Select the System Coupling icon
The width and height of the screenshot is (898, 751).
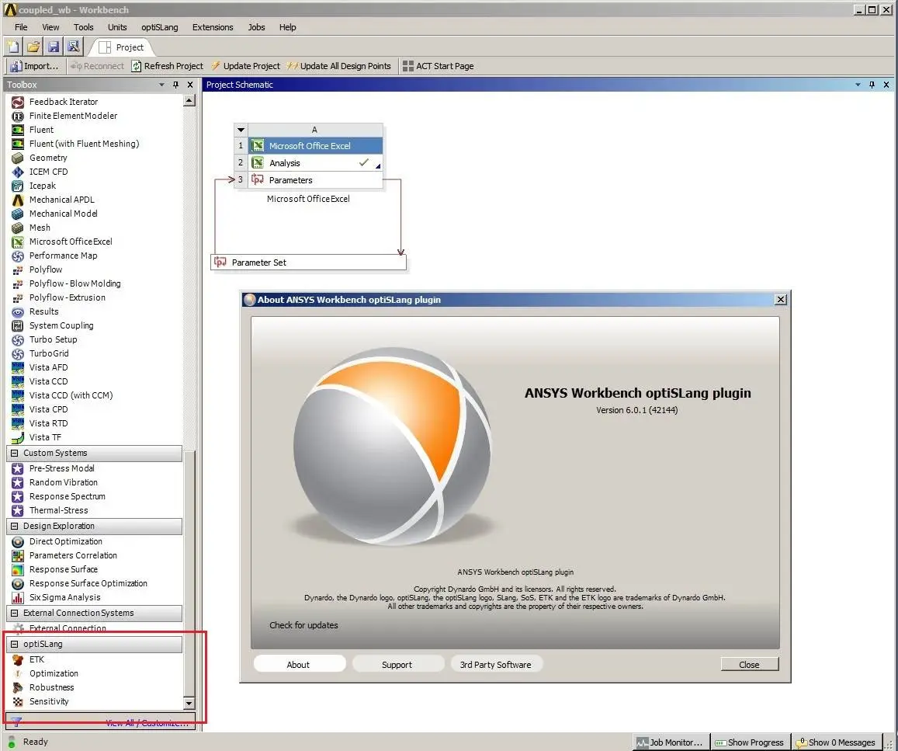[18, 325]
